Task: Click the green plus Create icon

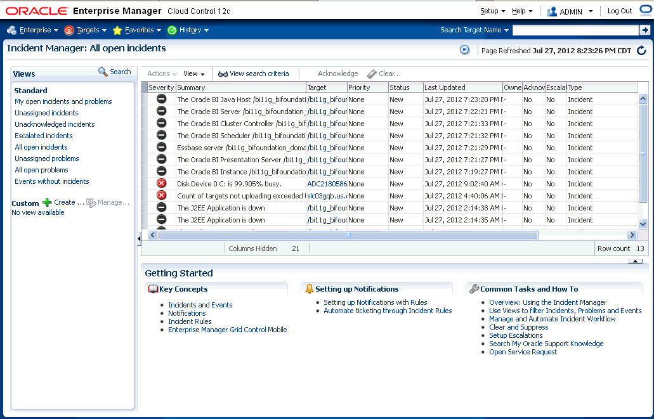Action: coord(47,202)
